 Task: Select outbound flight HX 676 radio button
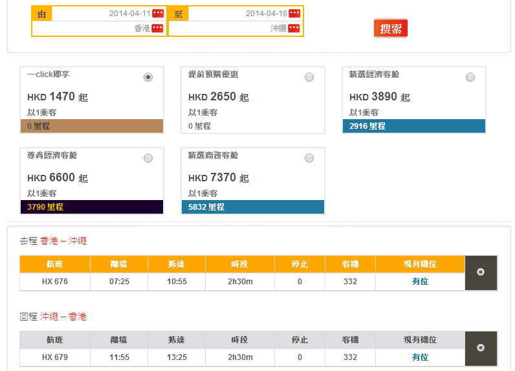[x=481, y=273]
